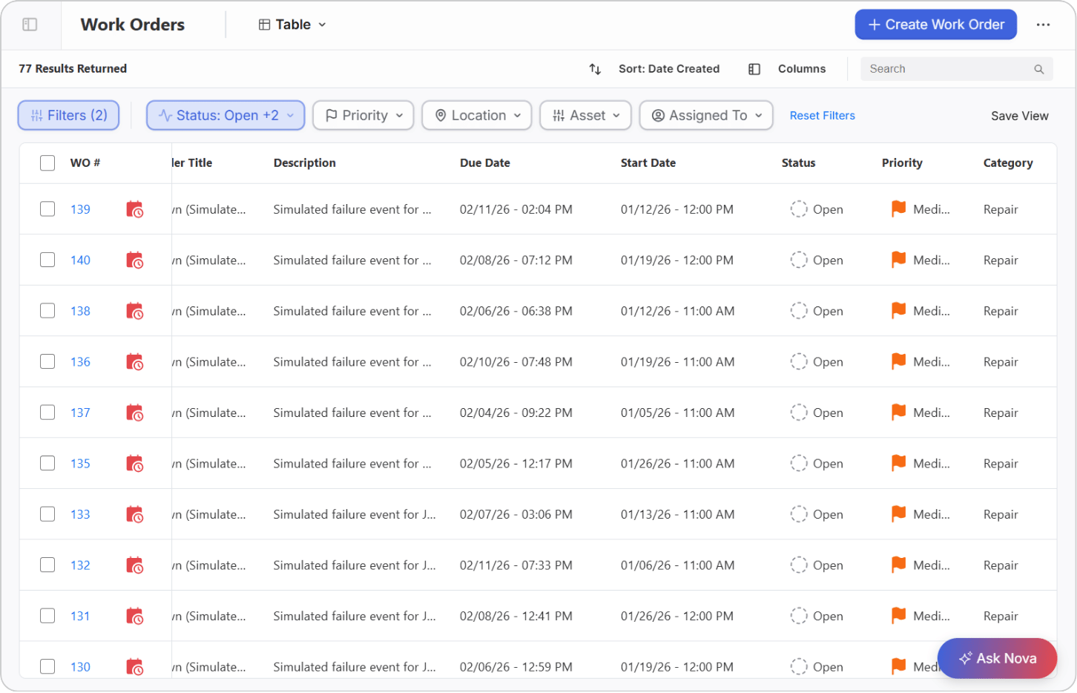This screenshot has width=1077, height=693.
Task: Tick the checkbox for work order 133
Action: (x=47, y=514)
